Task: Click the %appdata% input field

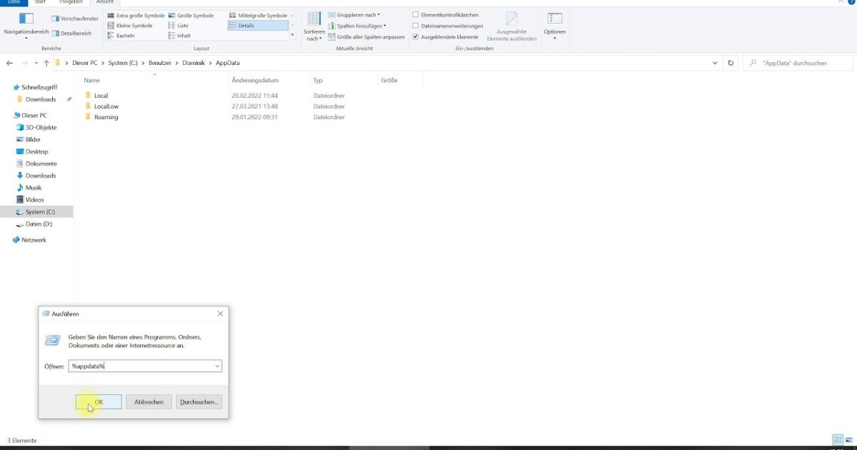Action: pos(143,366)
